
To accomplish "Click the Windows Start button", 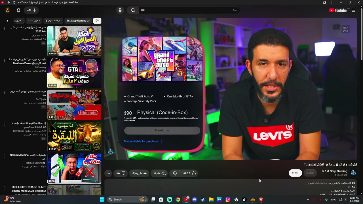I will point(102,199).
